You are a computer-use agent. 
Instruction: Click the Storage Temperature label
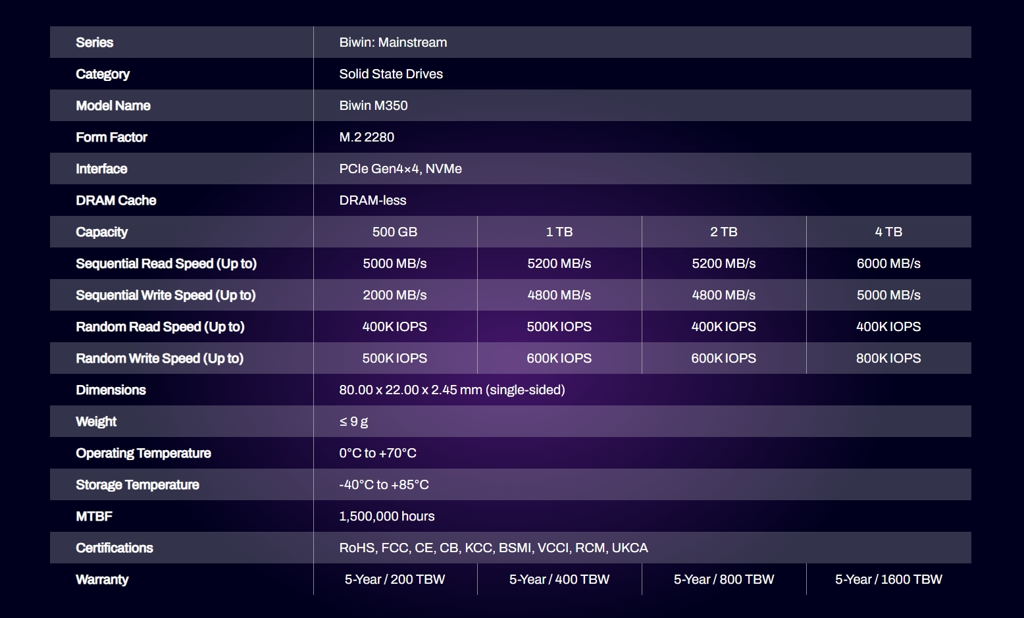click(138, 485)
